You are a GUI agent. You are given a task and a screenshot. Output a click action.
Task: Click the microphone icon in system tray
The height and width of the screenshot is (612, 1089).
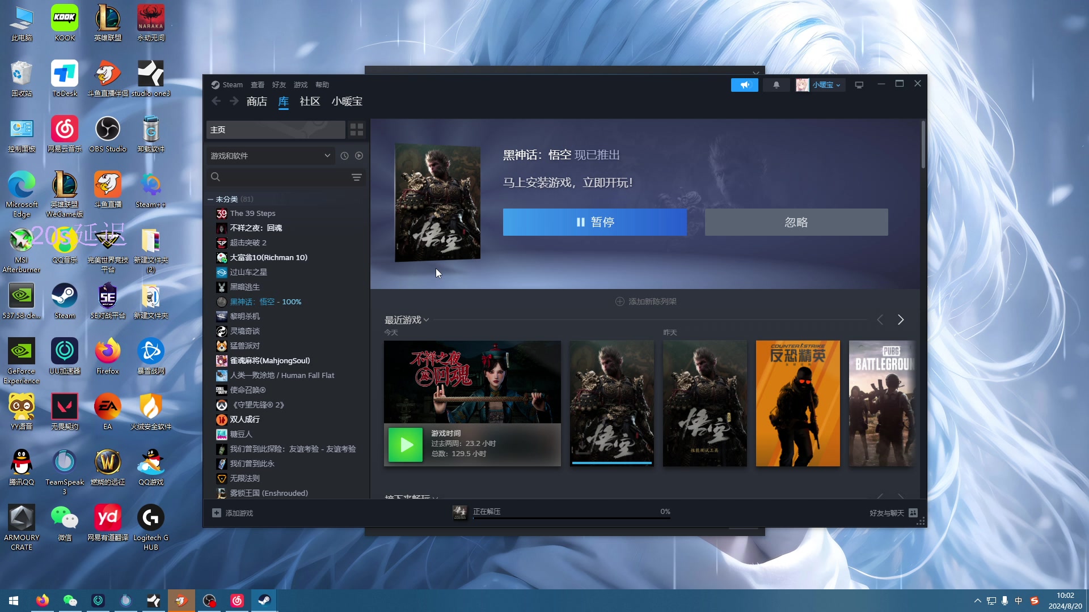(x=1004, y=600)
